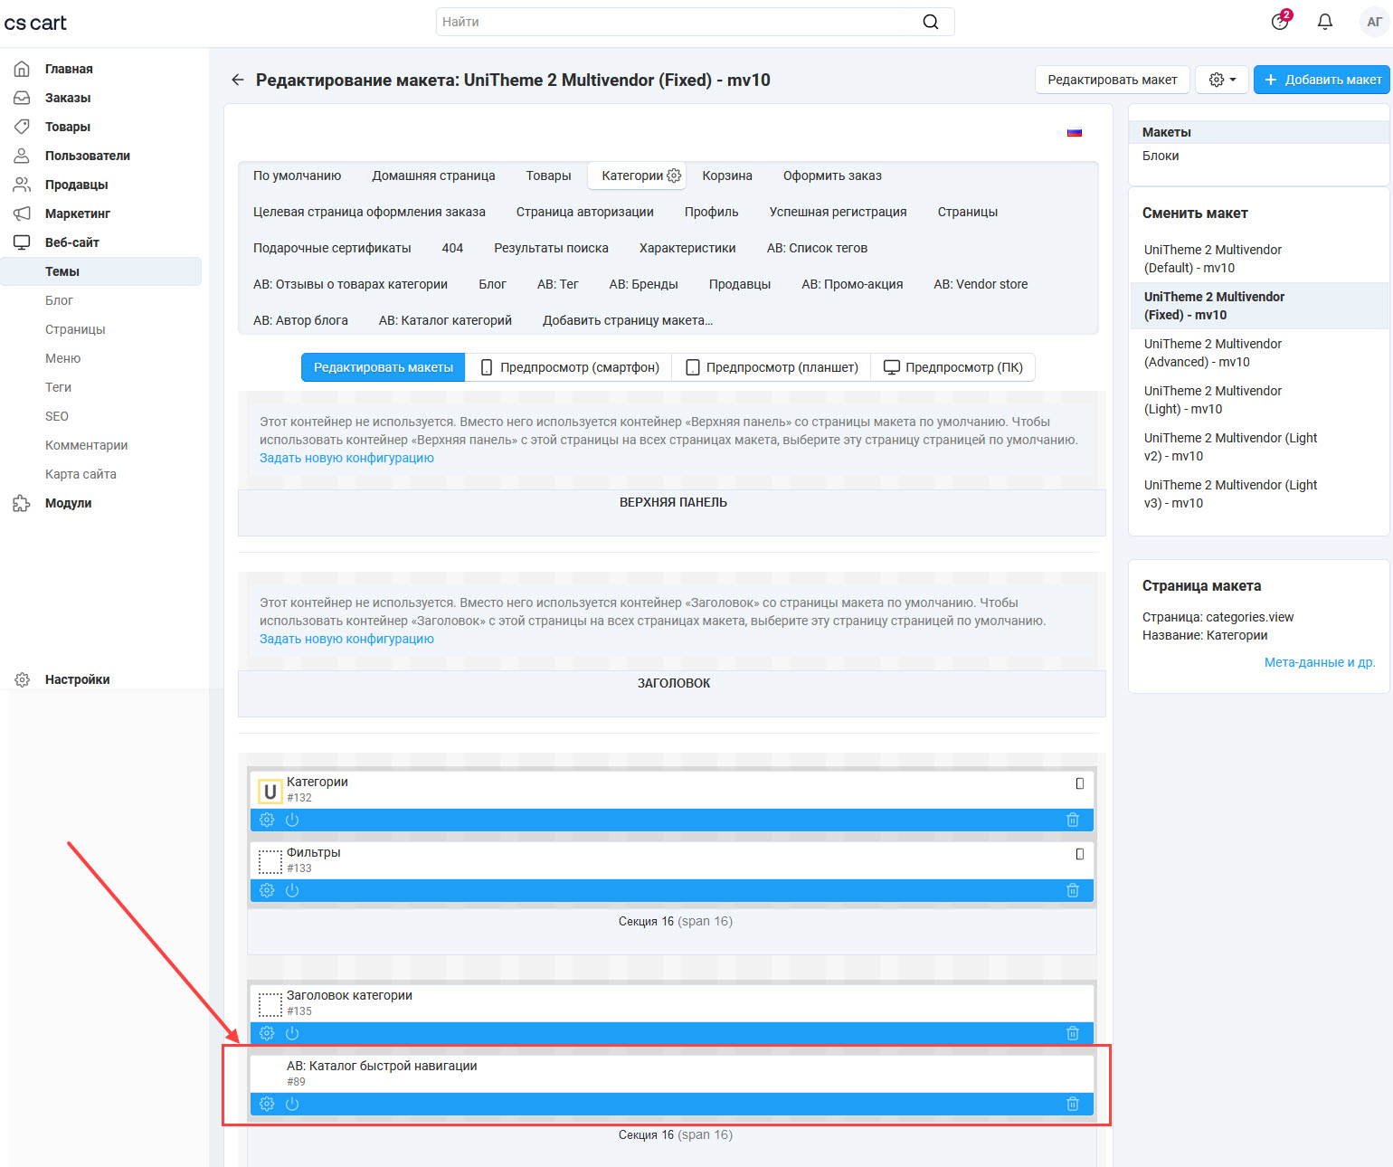
Task: Open the Russian flag language selector
Action: (1075, 132)
